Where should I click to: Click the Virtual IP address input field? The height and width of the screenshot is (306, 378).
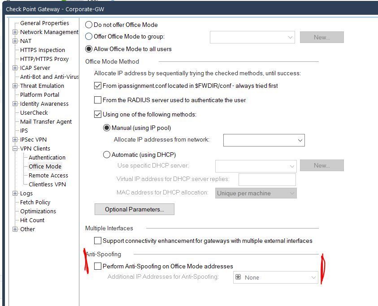pos(267,179)
